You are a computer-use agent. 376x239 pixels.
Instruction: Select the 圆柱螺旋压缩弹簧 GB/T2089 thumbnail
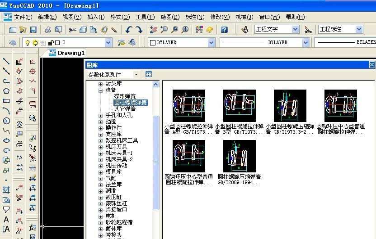click(239, 157)
